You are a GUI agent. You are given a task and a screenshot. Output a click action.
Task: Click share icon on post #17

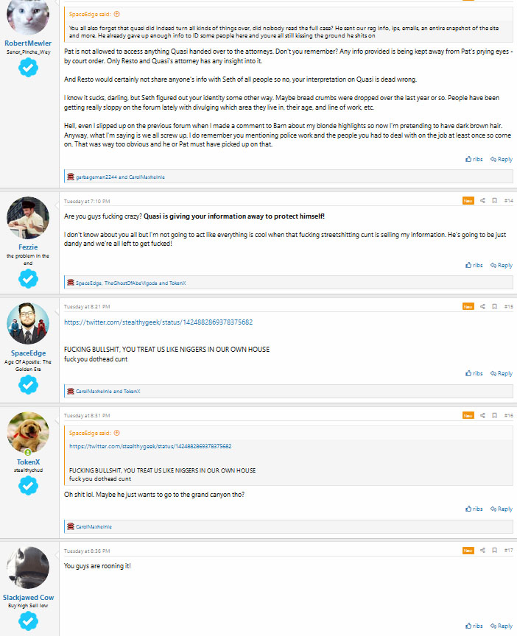pyautogui.click(x=482, y=550)
